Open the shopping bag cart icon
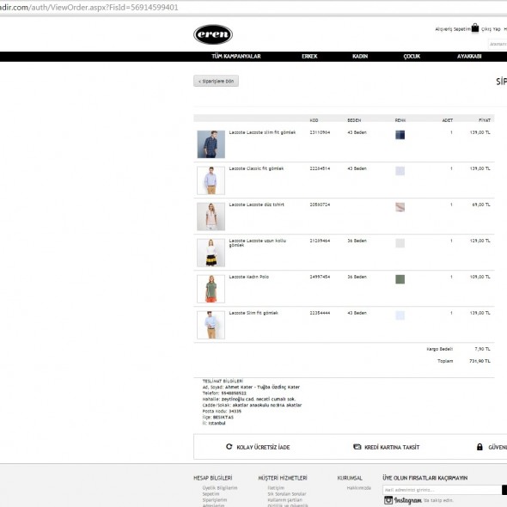 [x=474, y=28]
